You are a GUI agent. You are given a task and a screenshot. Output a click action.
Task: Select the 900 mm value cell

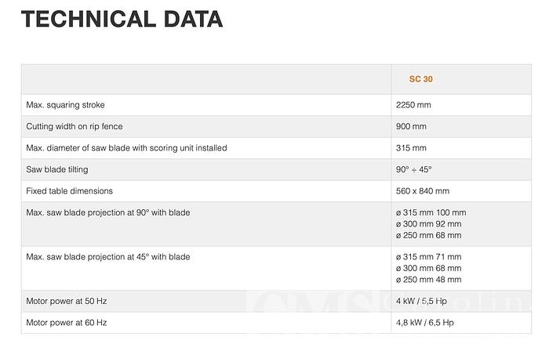412,126
